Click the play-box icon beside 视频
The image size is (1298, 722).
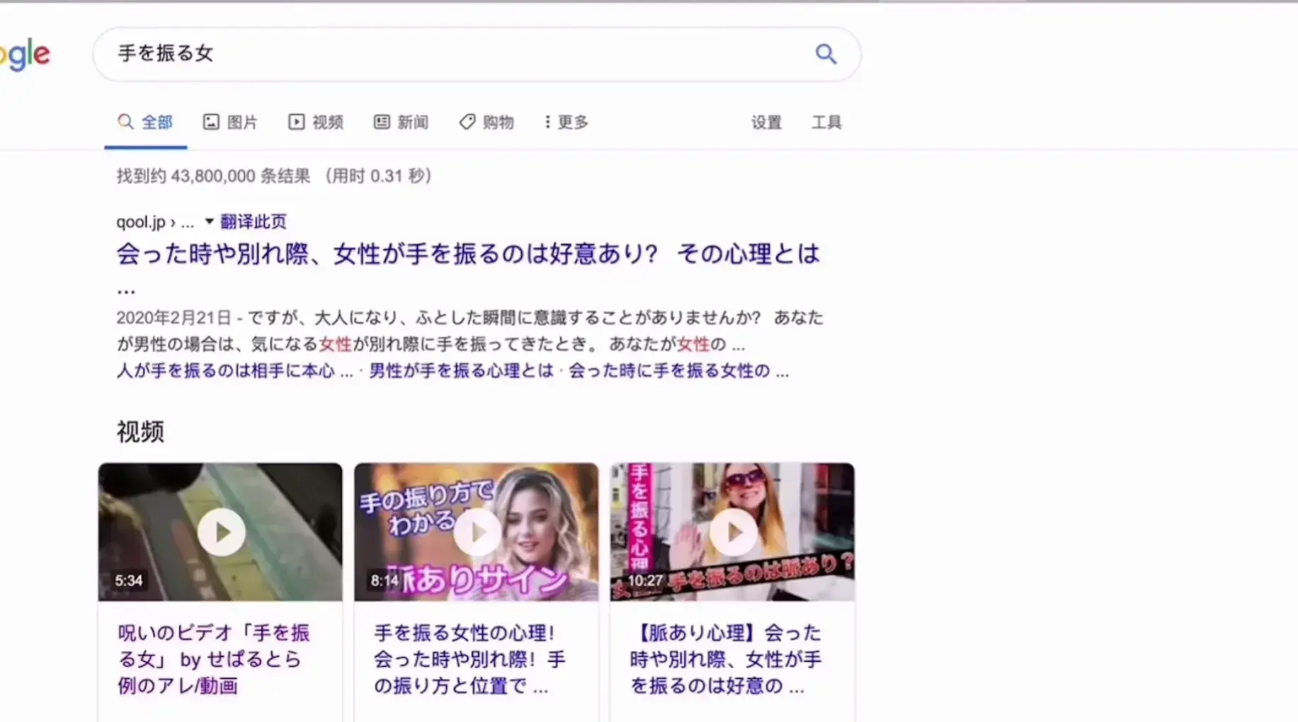point(296,122)
